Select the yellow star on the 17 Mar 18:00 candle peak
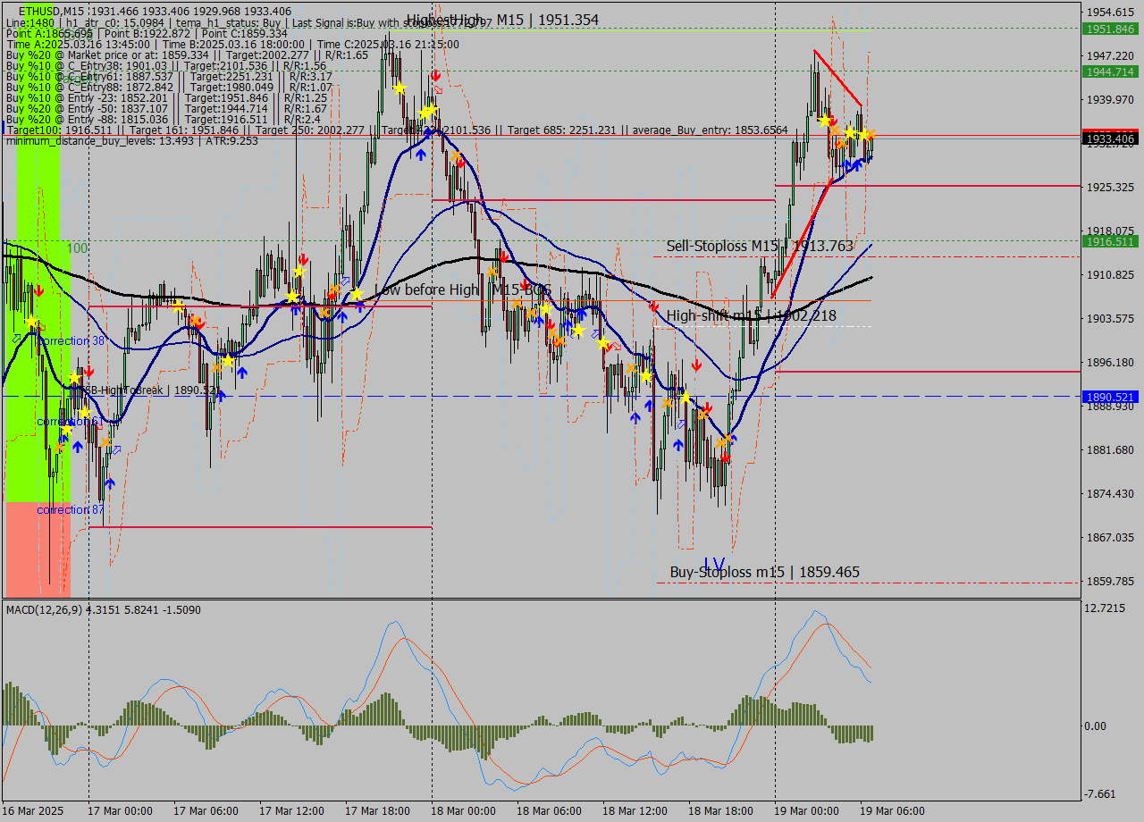This screenshot has width=1144, height=822. point(400,88)
